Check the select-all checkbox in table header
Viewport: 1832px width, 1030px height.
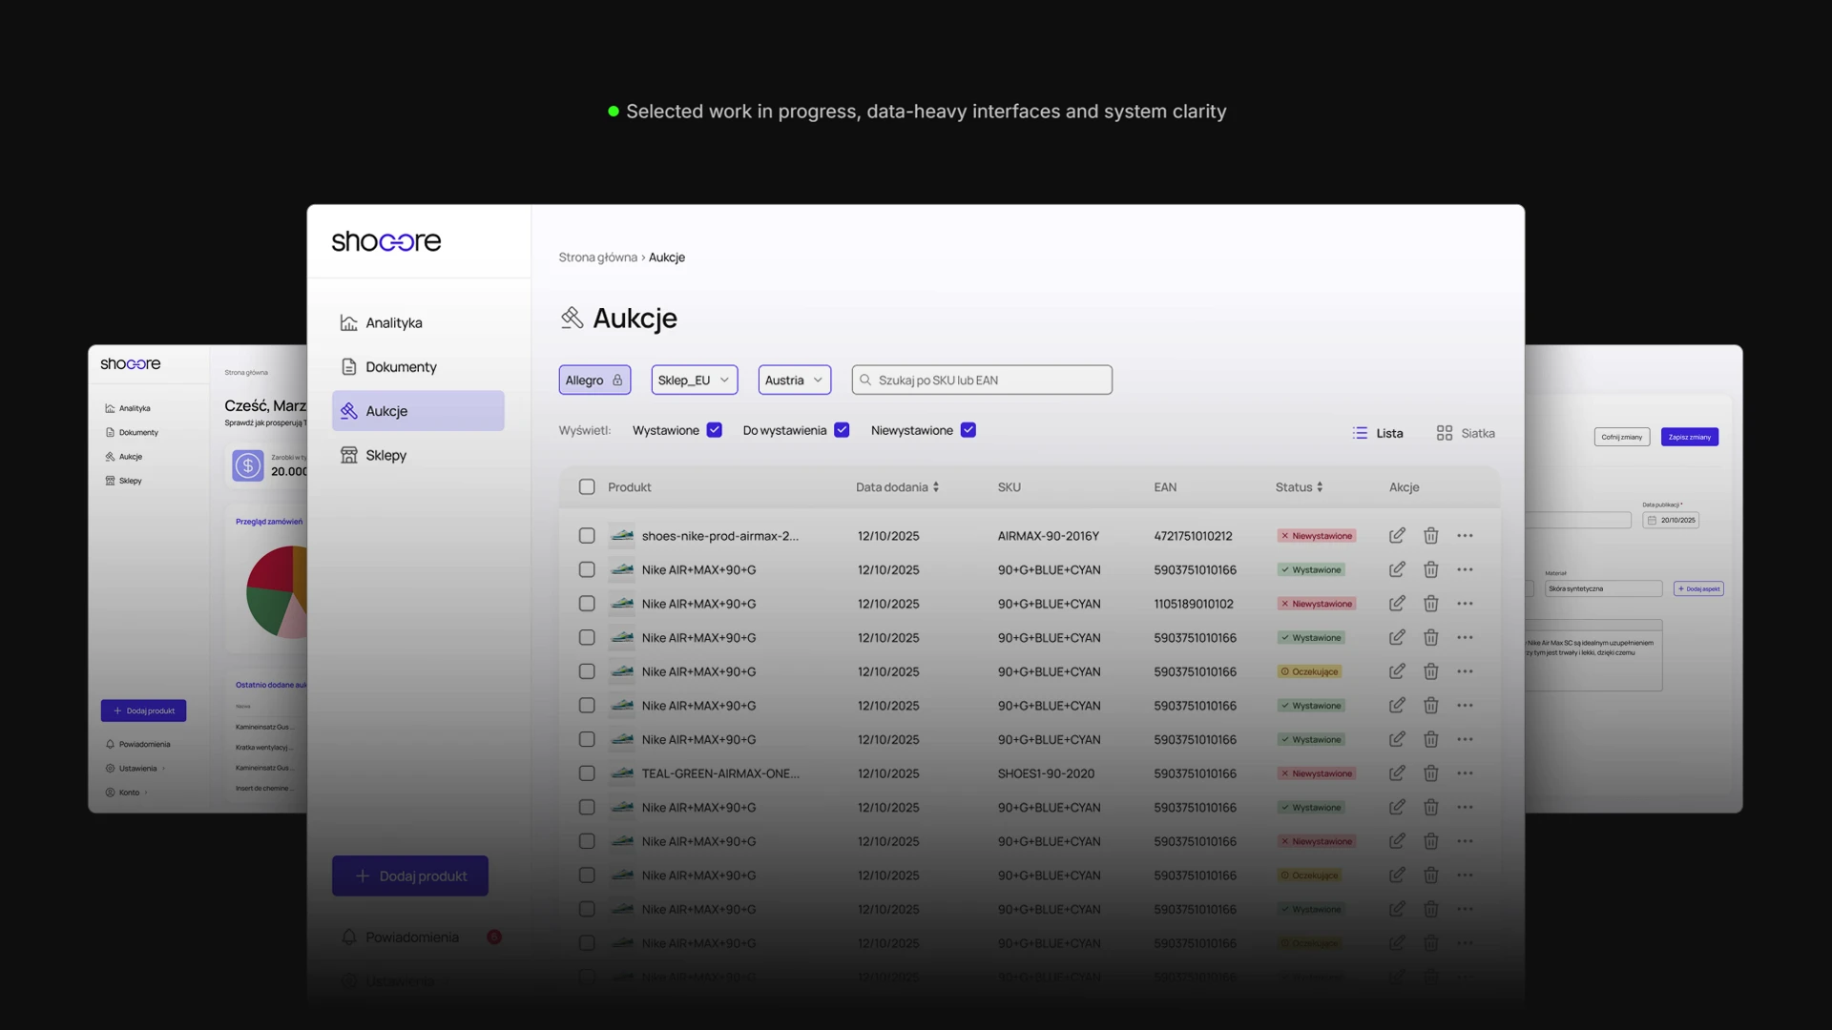(587, 487)
